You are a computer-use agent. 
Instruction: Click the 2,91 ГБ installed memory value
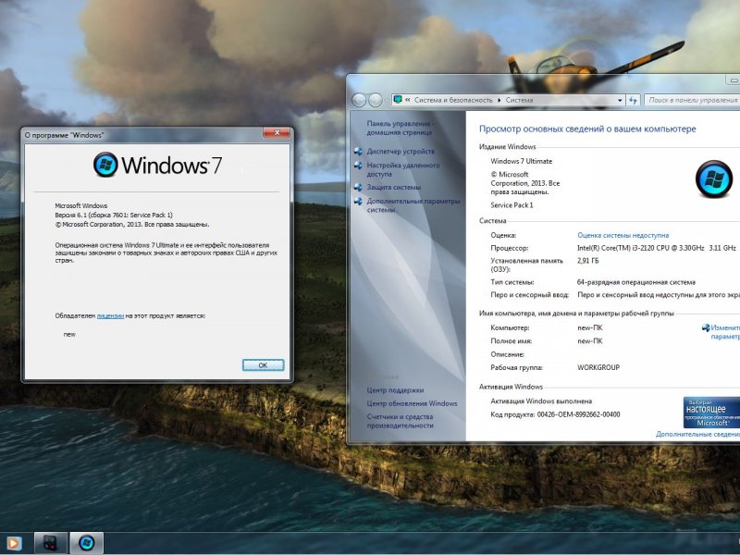click(x=587, y=261)
